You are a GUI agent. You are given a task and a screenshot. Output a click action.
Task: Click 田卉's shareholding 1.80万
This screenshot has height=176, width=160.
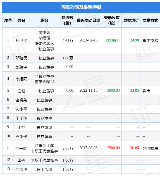(68, 160)
